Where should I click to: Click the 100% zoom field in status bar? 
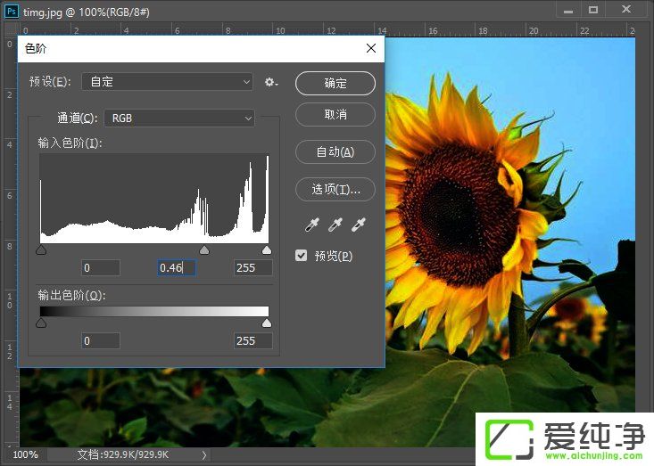[25, 454]
